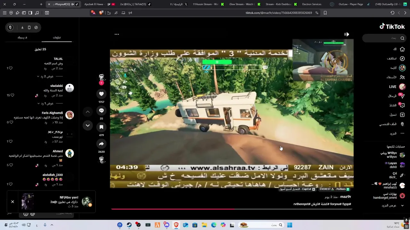410x230 pixels.
Task: Show hidden system tray icons chevron
Action: pos(52,225)
